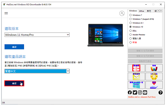Visit the YouTube channel icon

(x=145, y=92)
